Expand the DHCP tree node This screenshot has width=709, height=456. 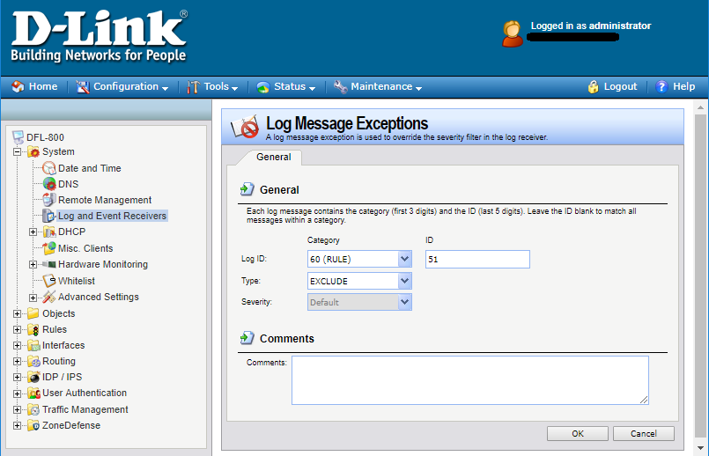point(33,232)
